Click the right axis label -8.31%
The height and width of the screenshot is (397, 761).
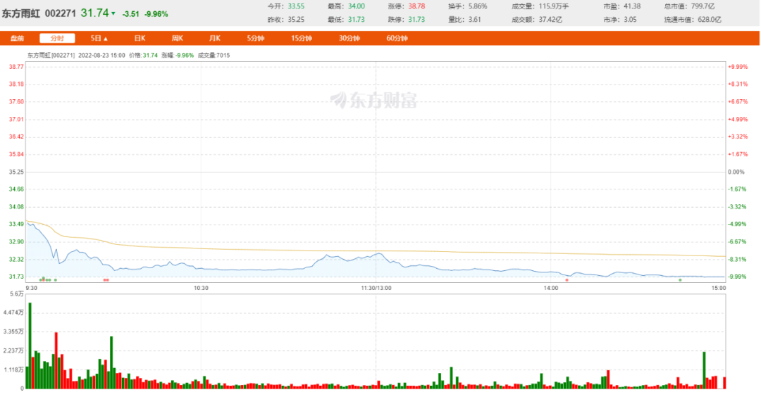(x=737, y=259)
